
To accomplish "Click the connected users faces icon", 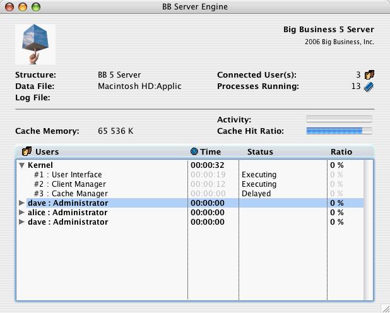I will point(369,74).
